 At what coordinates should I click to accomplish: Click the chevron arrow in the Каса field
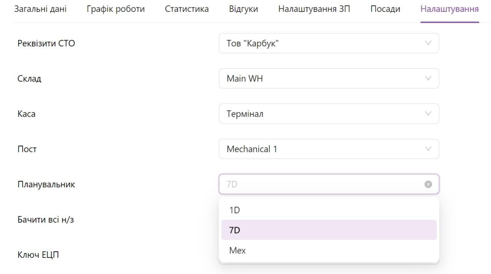(428, 114)
